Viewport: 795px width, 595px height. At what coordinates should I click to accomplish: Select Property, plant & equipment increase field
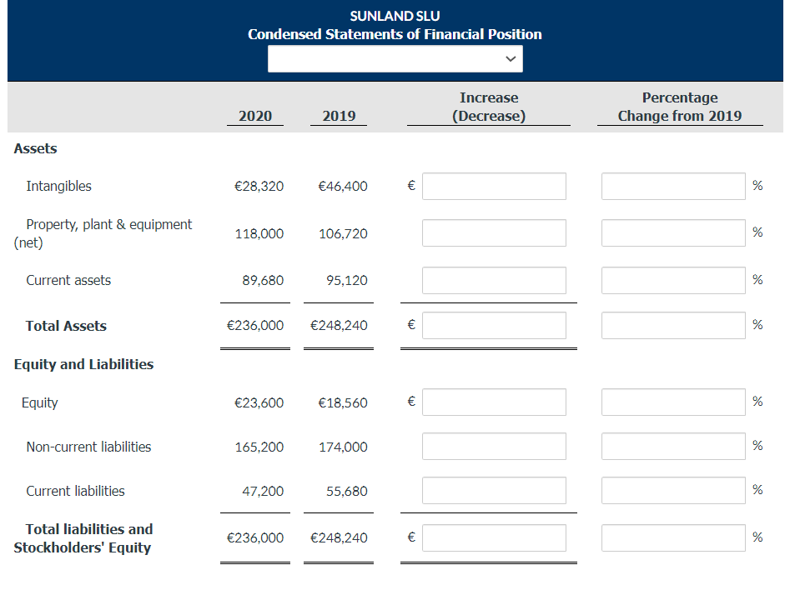494,233
